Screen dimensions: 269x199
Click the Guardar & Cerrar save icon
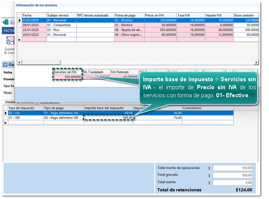click(x=10, y=42)
